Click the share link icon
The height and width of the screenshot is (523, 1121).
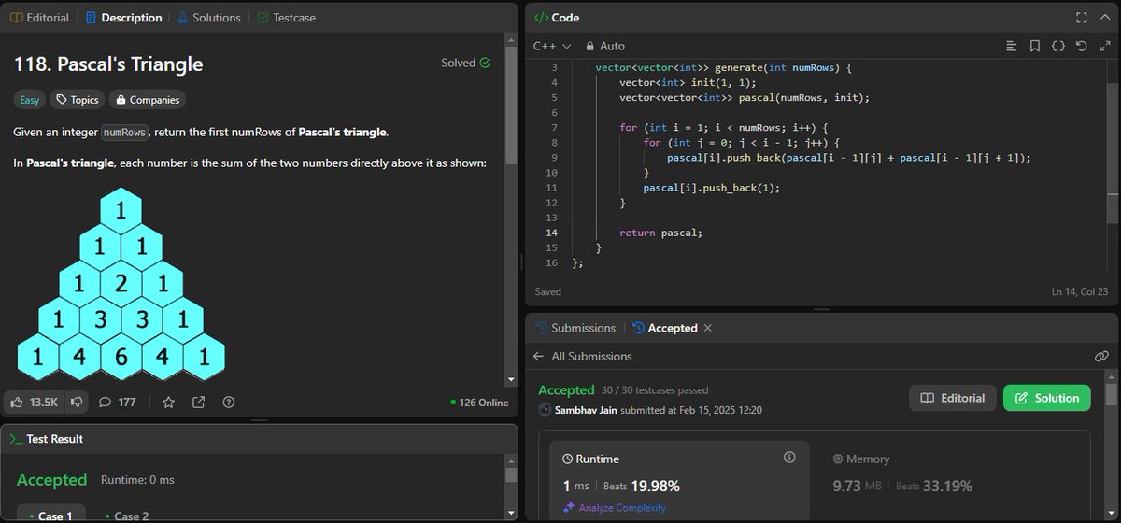click(x=199, y=403)
